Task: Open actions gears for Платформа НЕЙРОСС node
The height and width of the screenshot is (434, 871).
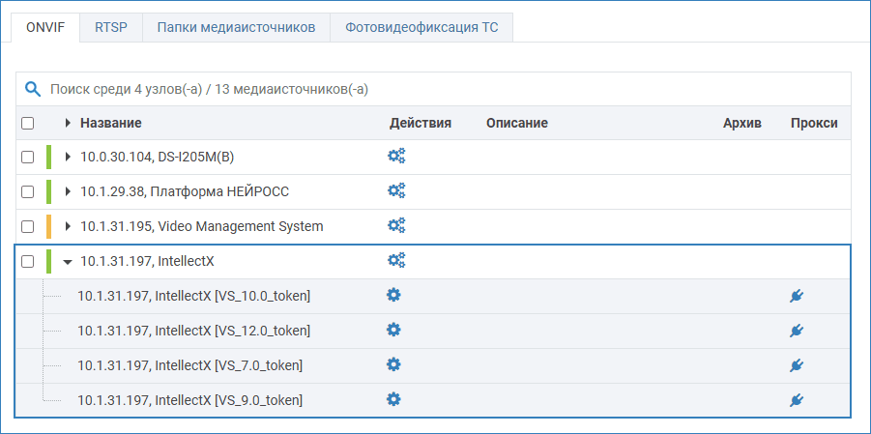Action: click(x=396, y=190)
